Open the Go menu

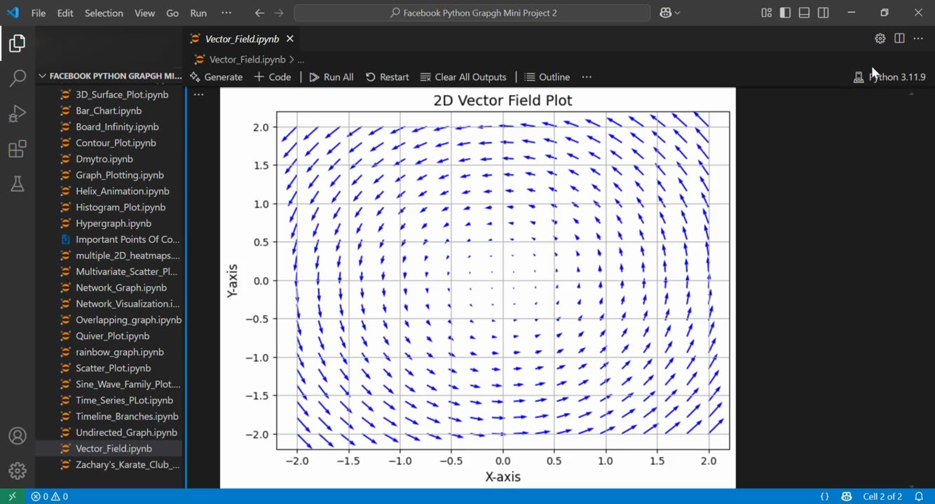tap(172, 13)
